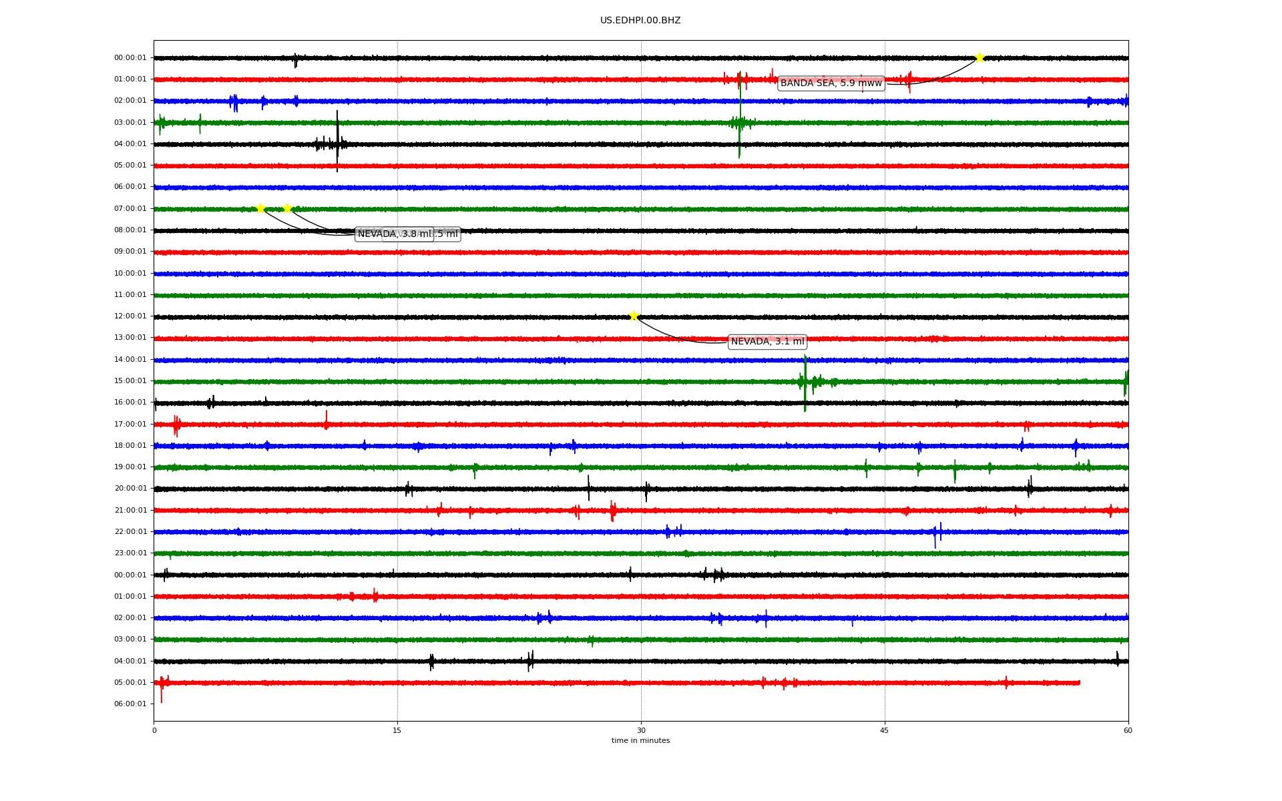Select the yellow star on the 12:00:01 trace
This screenshot has height=801, width=1282.
[x=634, y=316]
